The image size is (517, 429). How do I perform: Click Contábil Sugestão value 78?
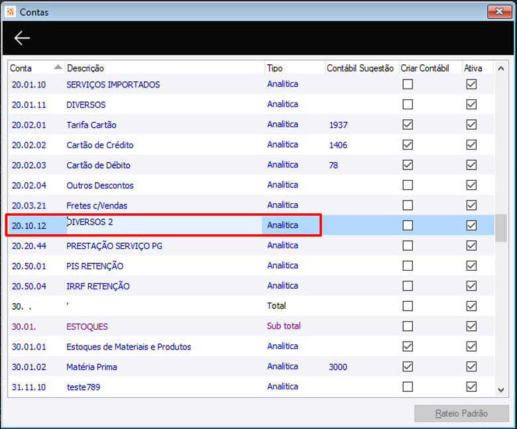pyautogui.click(x=333, y=165)
